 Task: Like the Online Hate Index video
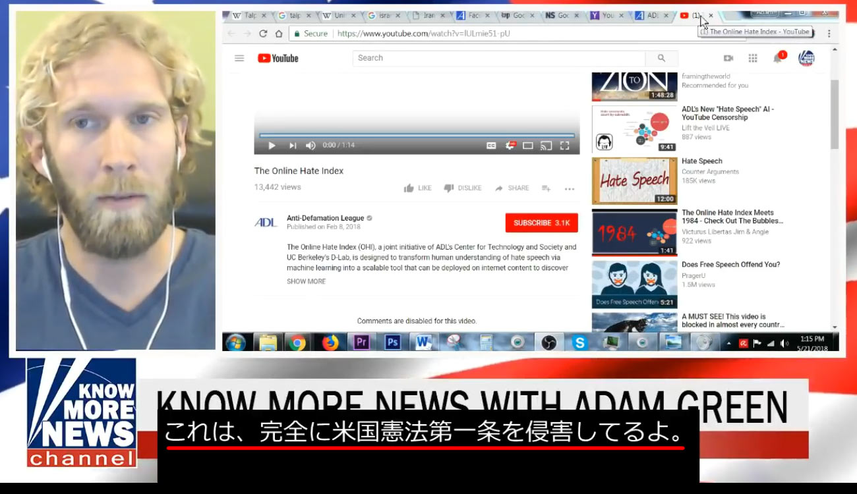click(x=417, y=188)
